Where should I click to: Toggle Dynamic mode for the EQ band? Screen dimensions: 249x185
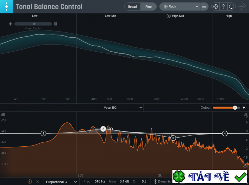pyautogui.click(x=162, y=182)
